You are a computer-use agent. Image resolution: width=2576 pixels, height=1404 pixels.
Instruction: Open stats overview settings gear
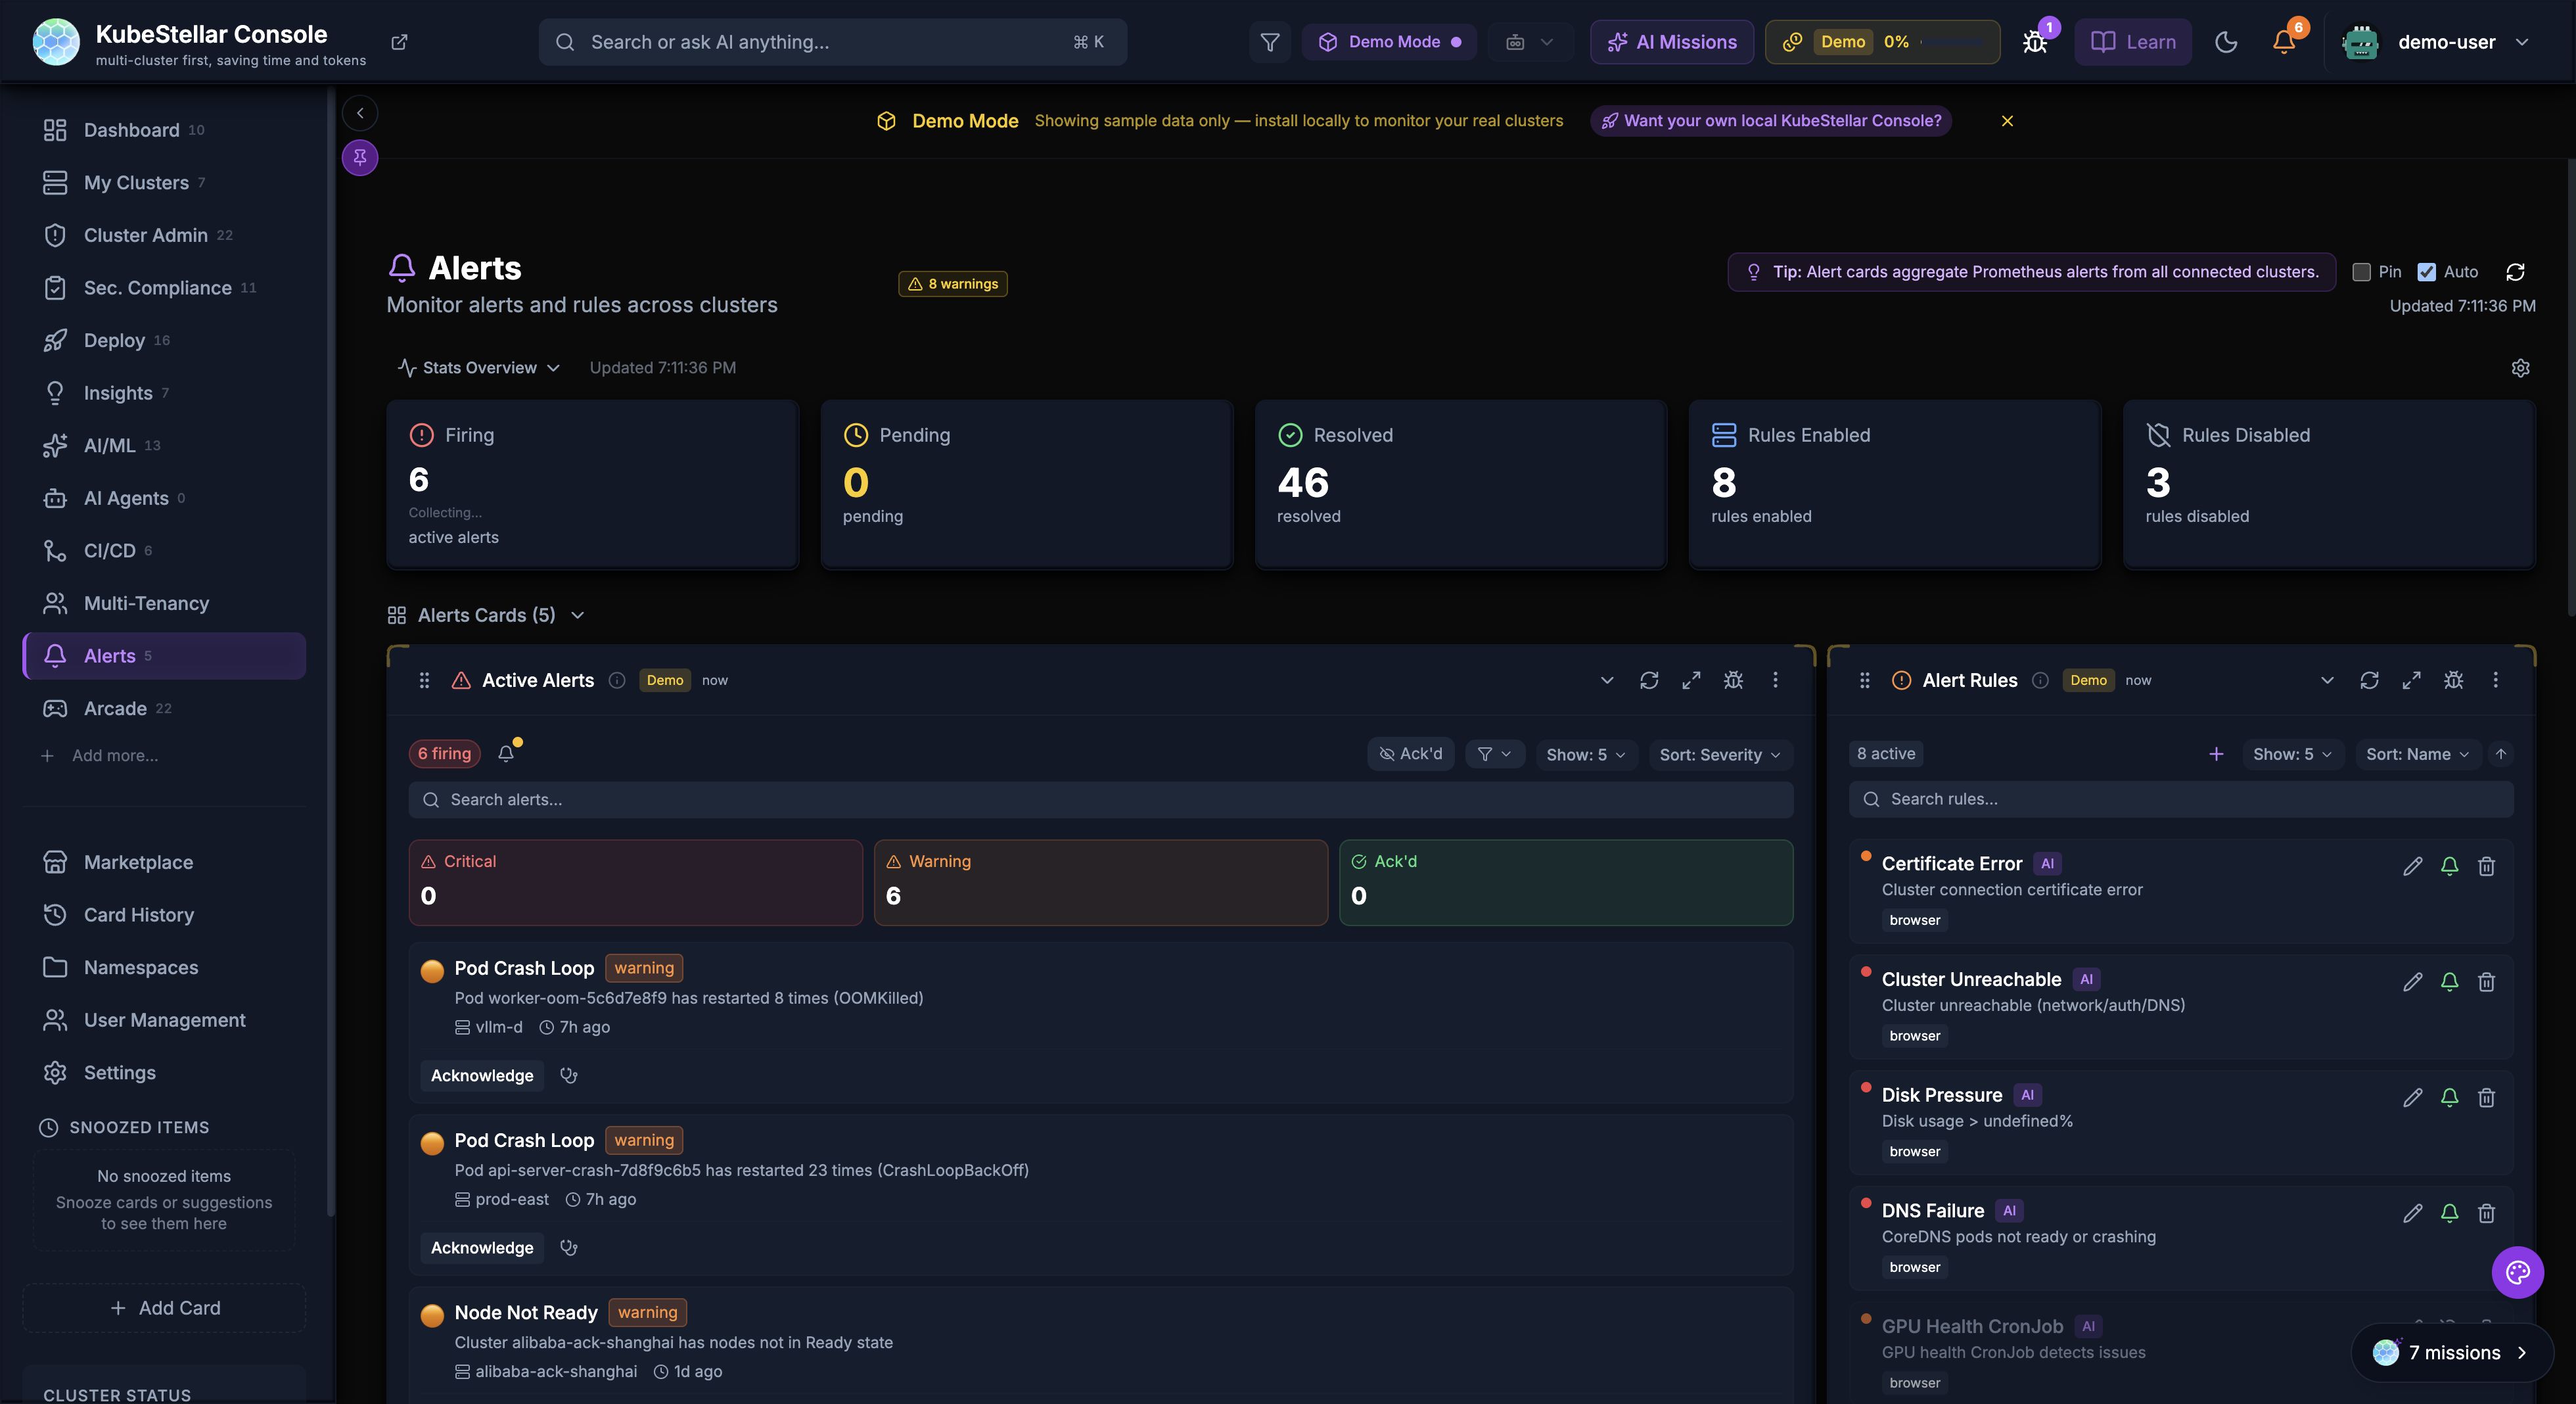coord(2520,368)
